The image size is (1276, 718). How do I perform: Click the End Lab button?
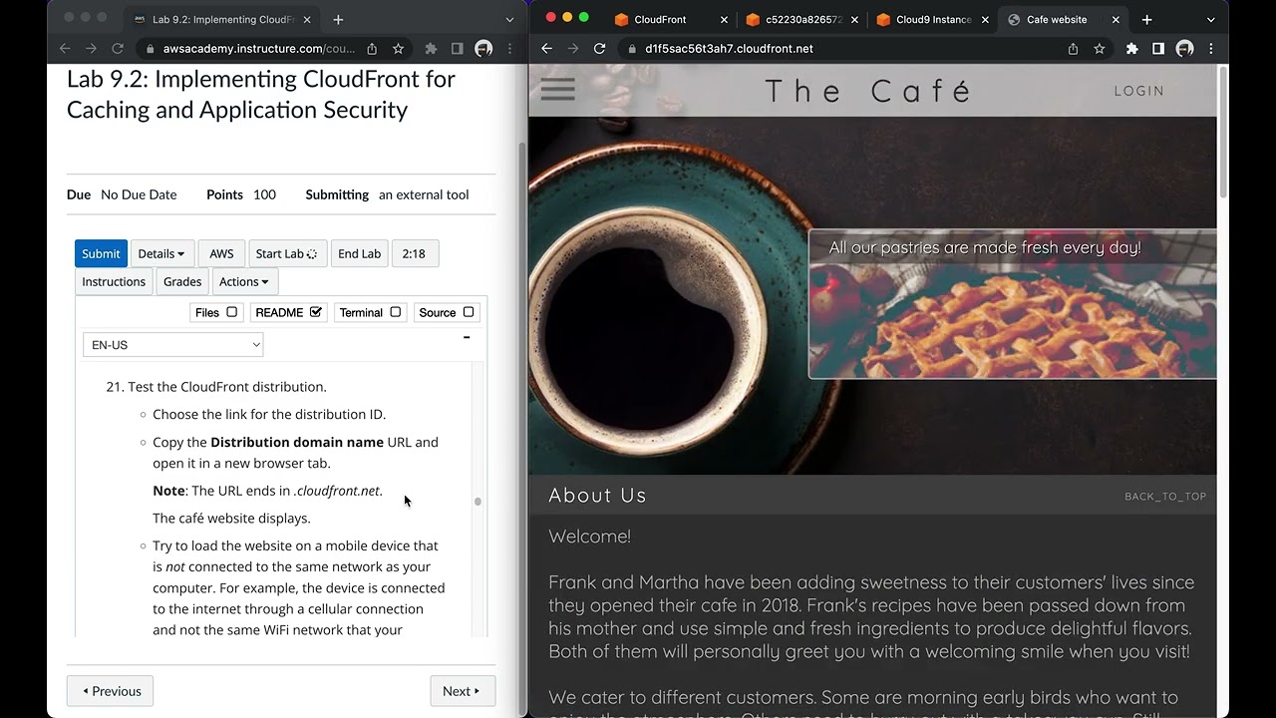(359, 253)
